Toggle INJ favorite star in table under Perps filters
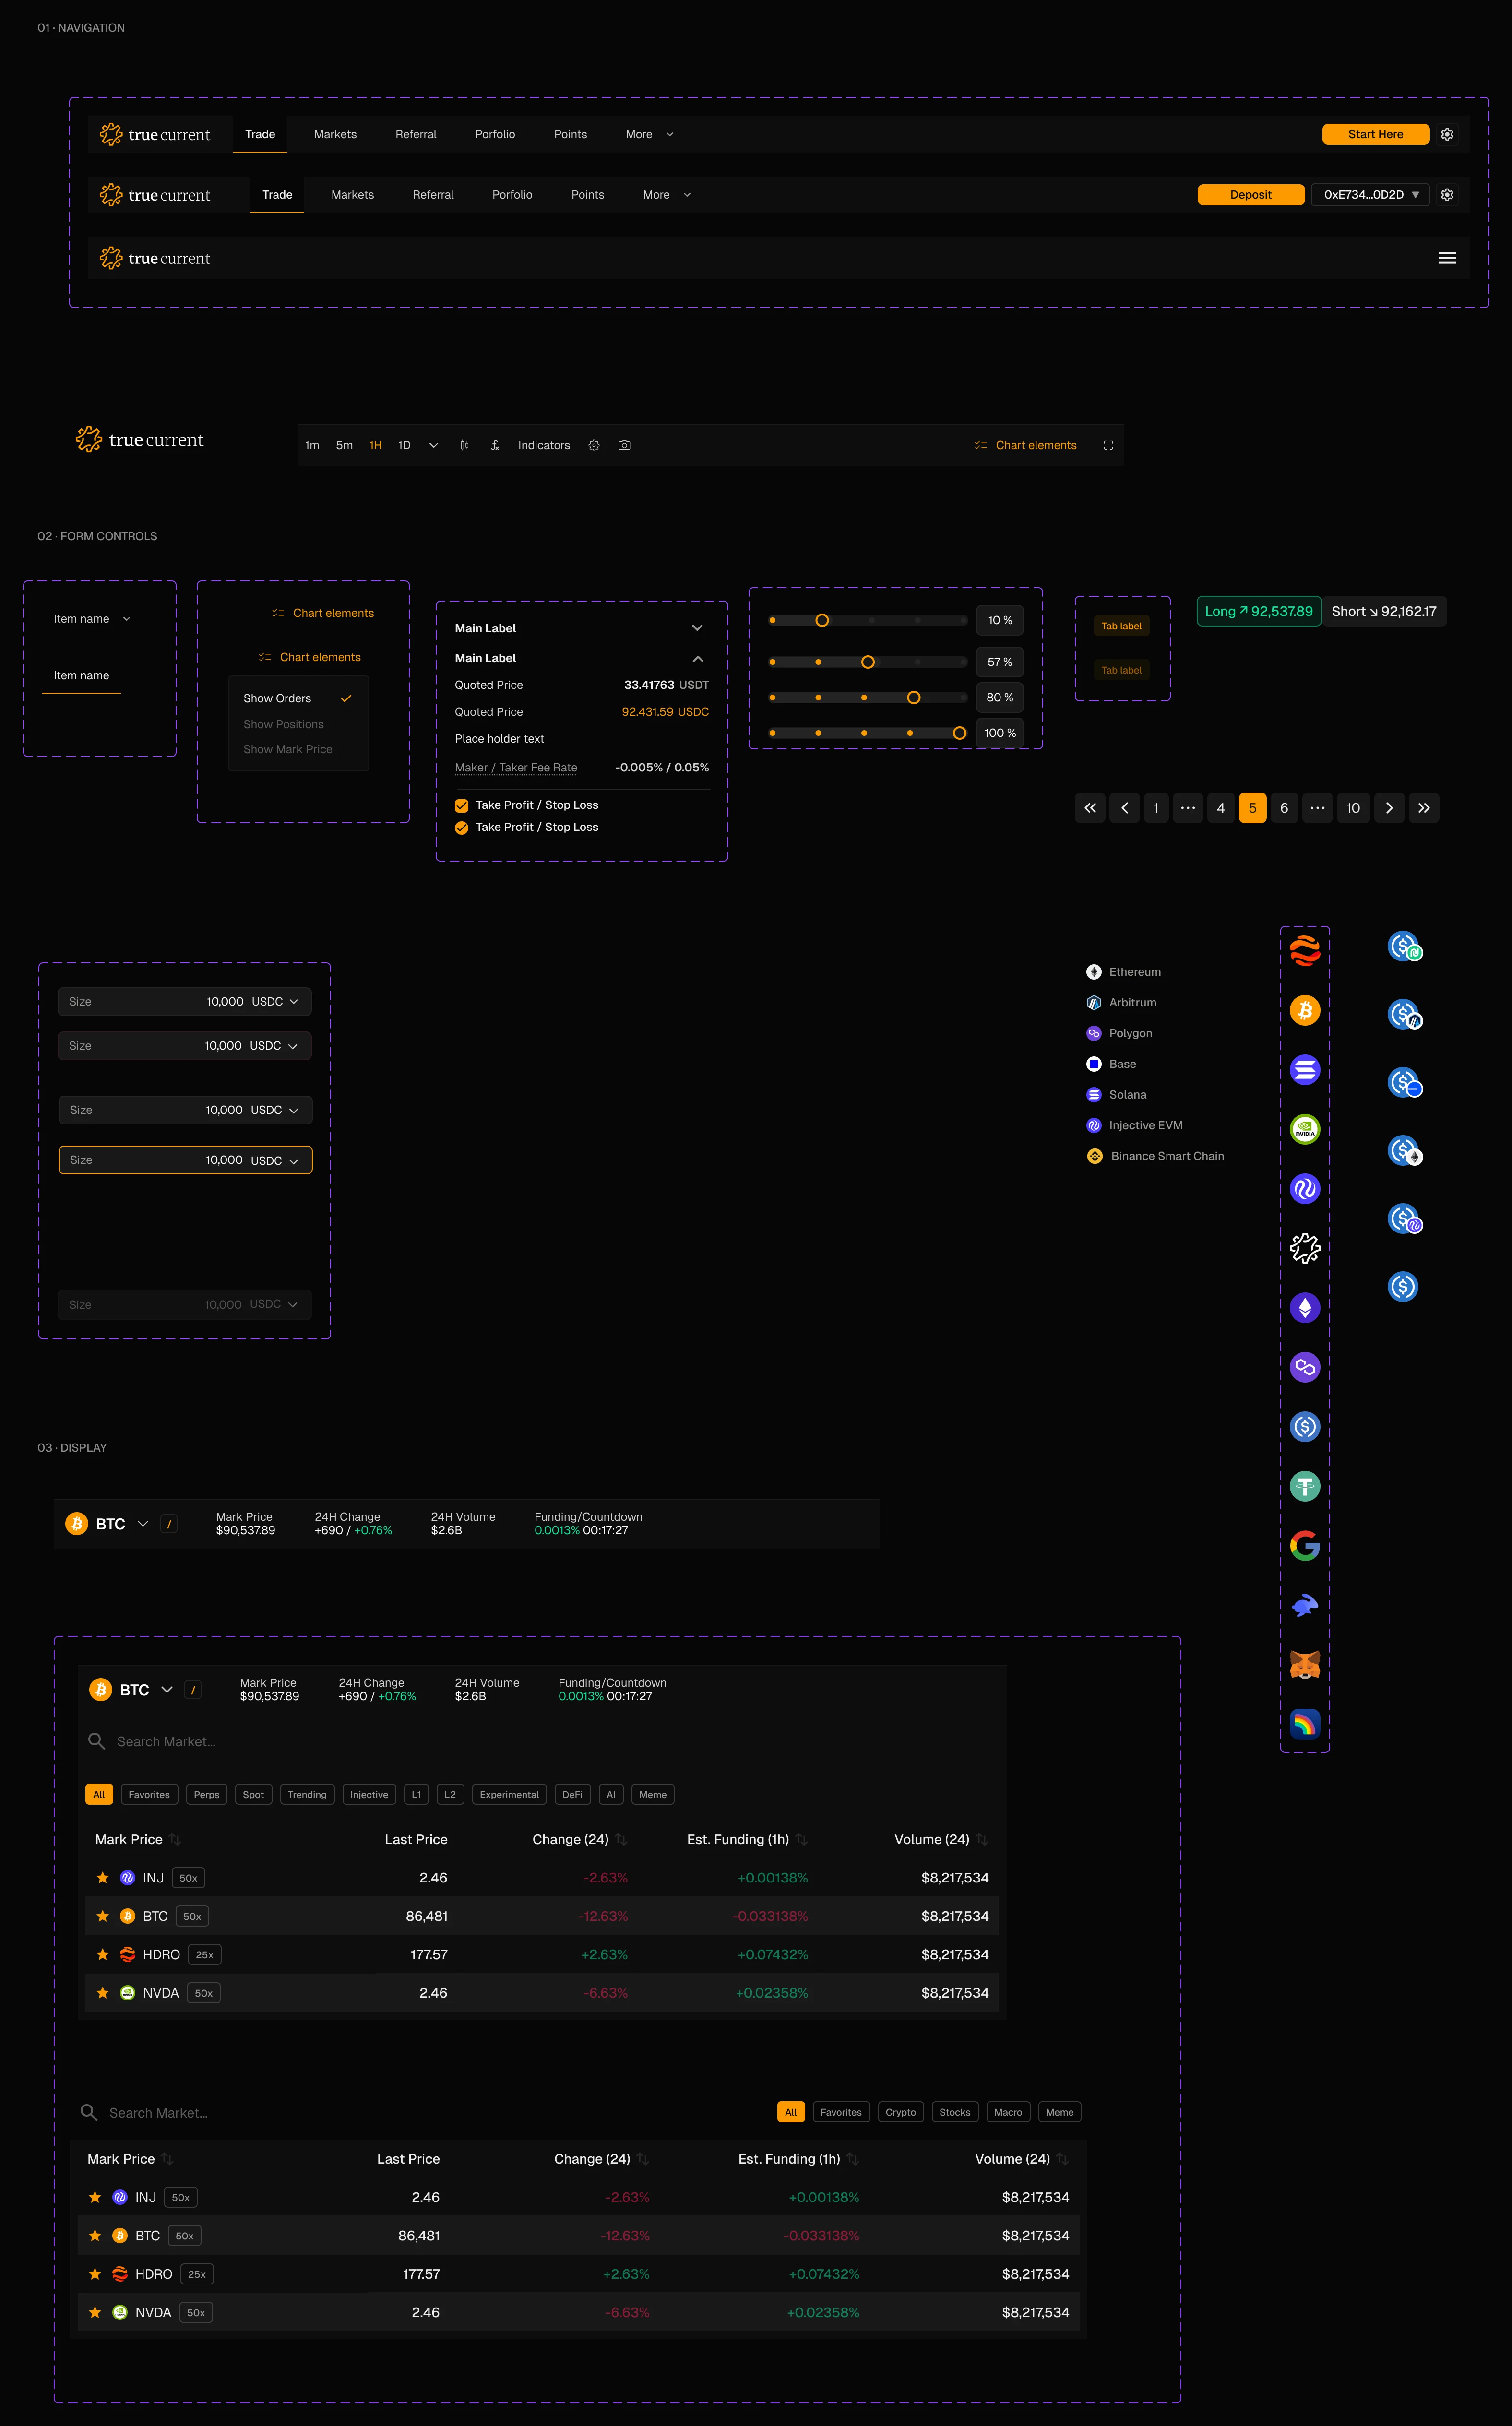This screenshot has width=1512, height=2426. (x=102, y=1878)
